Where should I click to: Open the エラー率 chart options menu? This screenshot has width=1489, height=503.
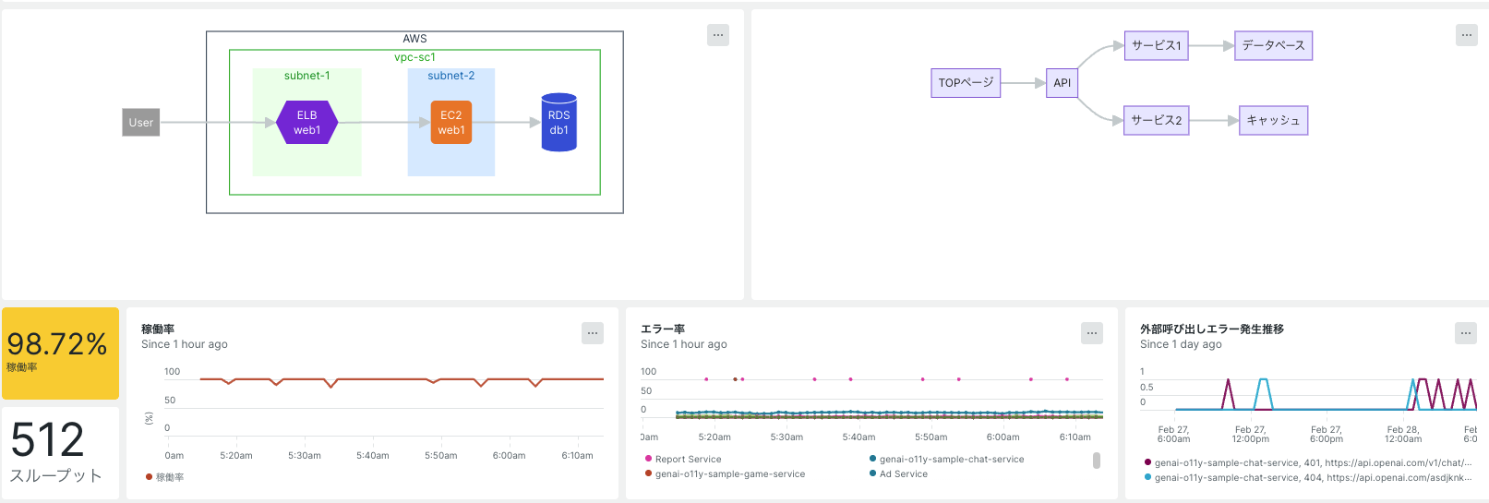coord(1092,333)
